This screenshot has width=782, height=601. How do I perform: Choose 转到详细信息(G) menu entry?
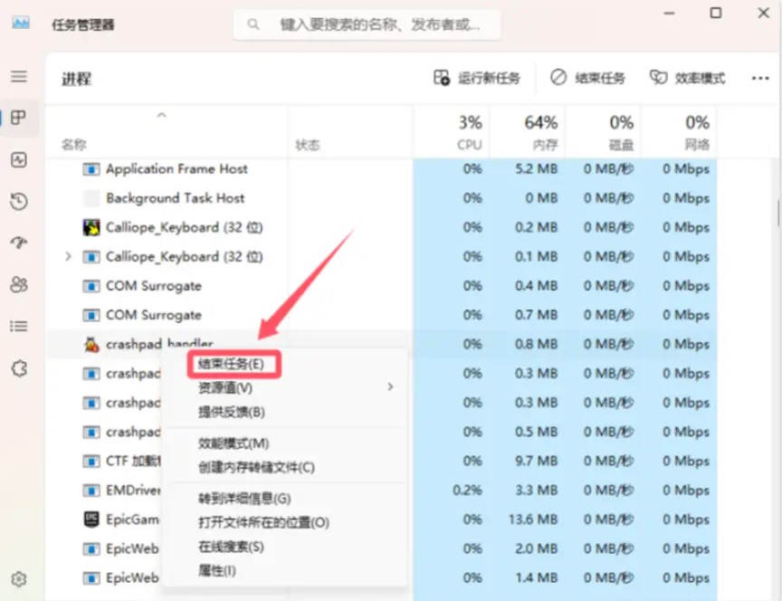click(244, 498)
